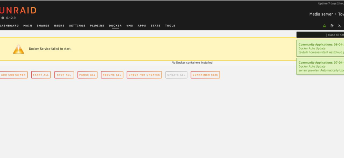Select the Docker tab
The width and height of the screenshot is (344, 158).
[x=115, y=26]
